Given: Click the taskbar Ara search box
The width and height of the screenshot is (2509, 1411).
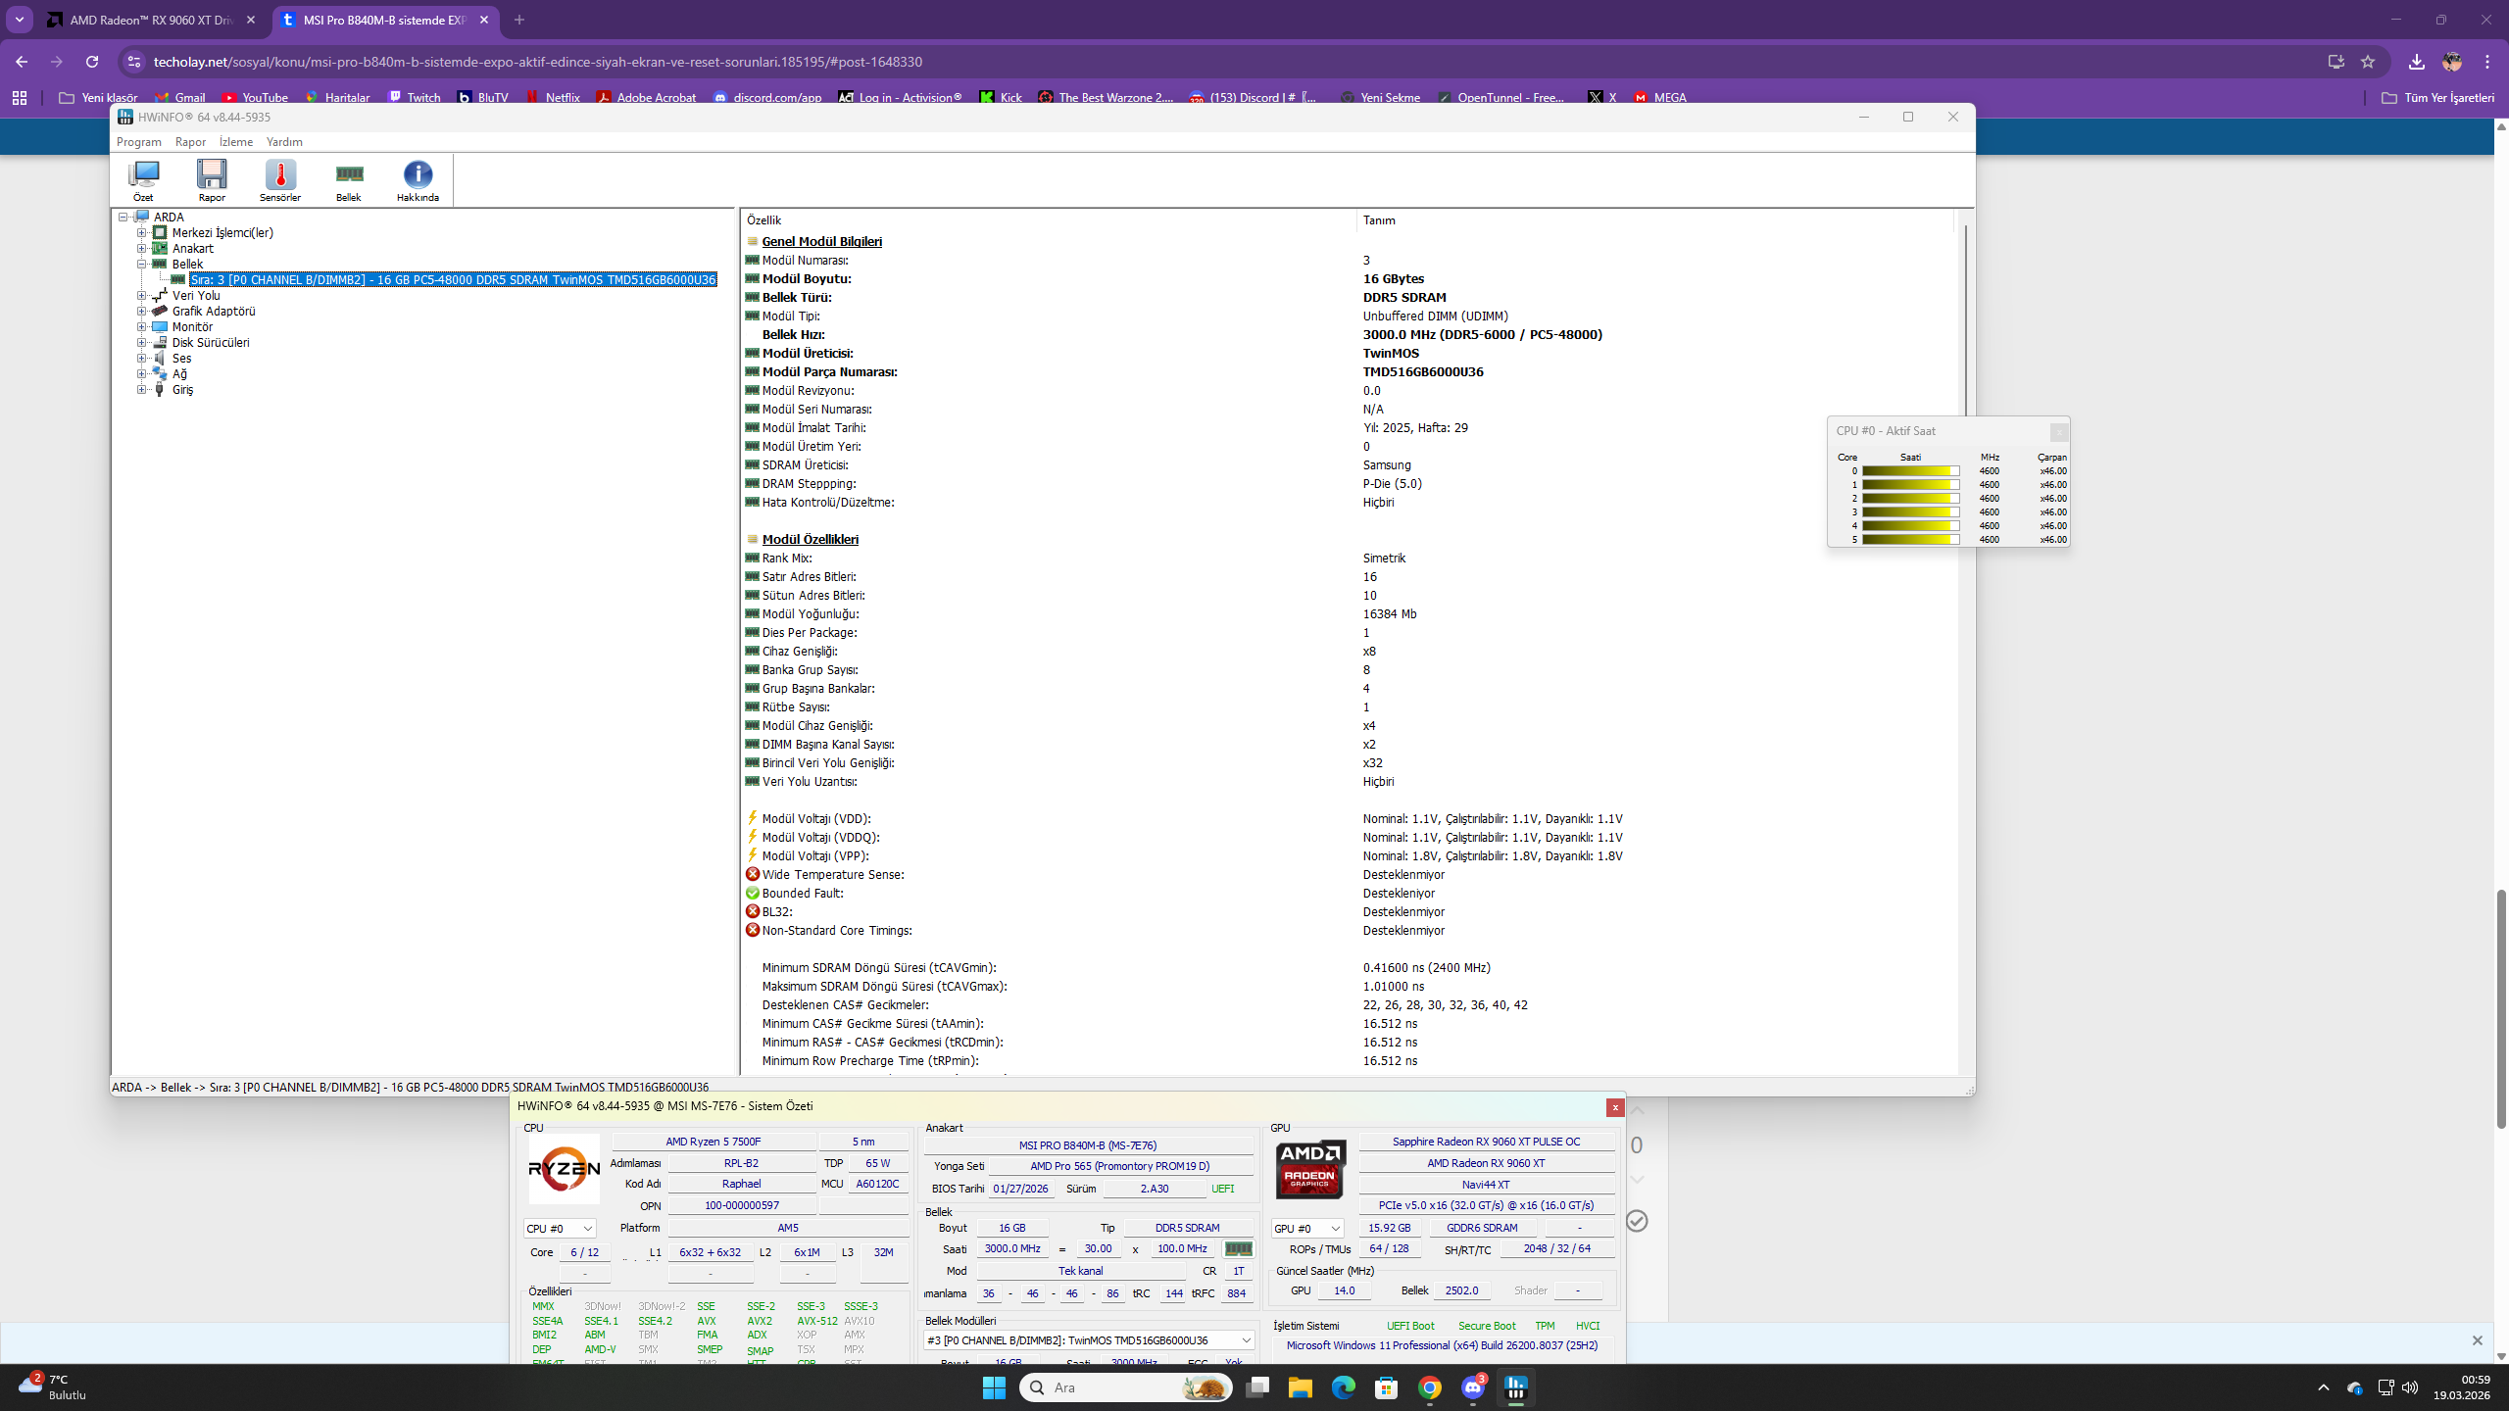Looking at the screenshot, I should click(x=1125, y=1387).
